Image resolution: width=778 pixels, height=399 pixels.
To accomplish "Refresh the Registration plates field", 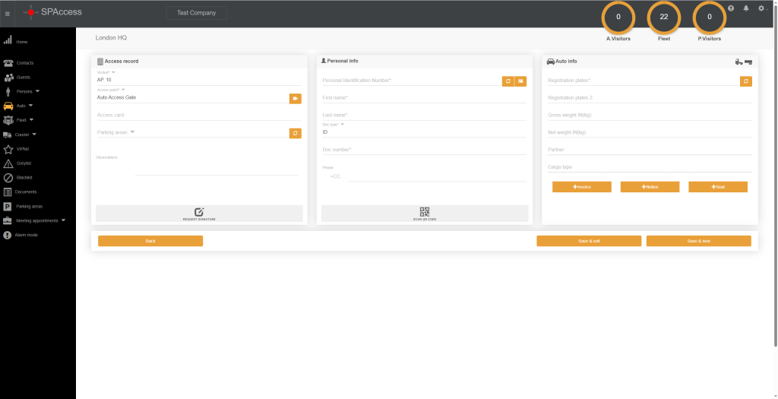I will pos(746,81).
